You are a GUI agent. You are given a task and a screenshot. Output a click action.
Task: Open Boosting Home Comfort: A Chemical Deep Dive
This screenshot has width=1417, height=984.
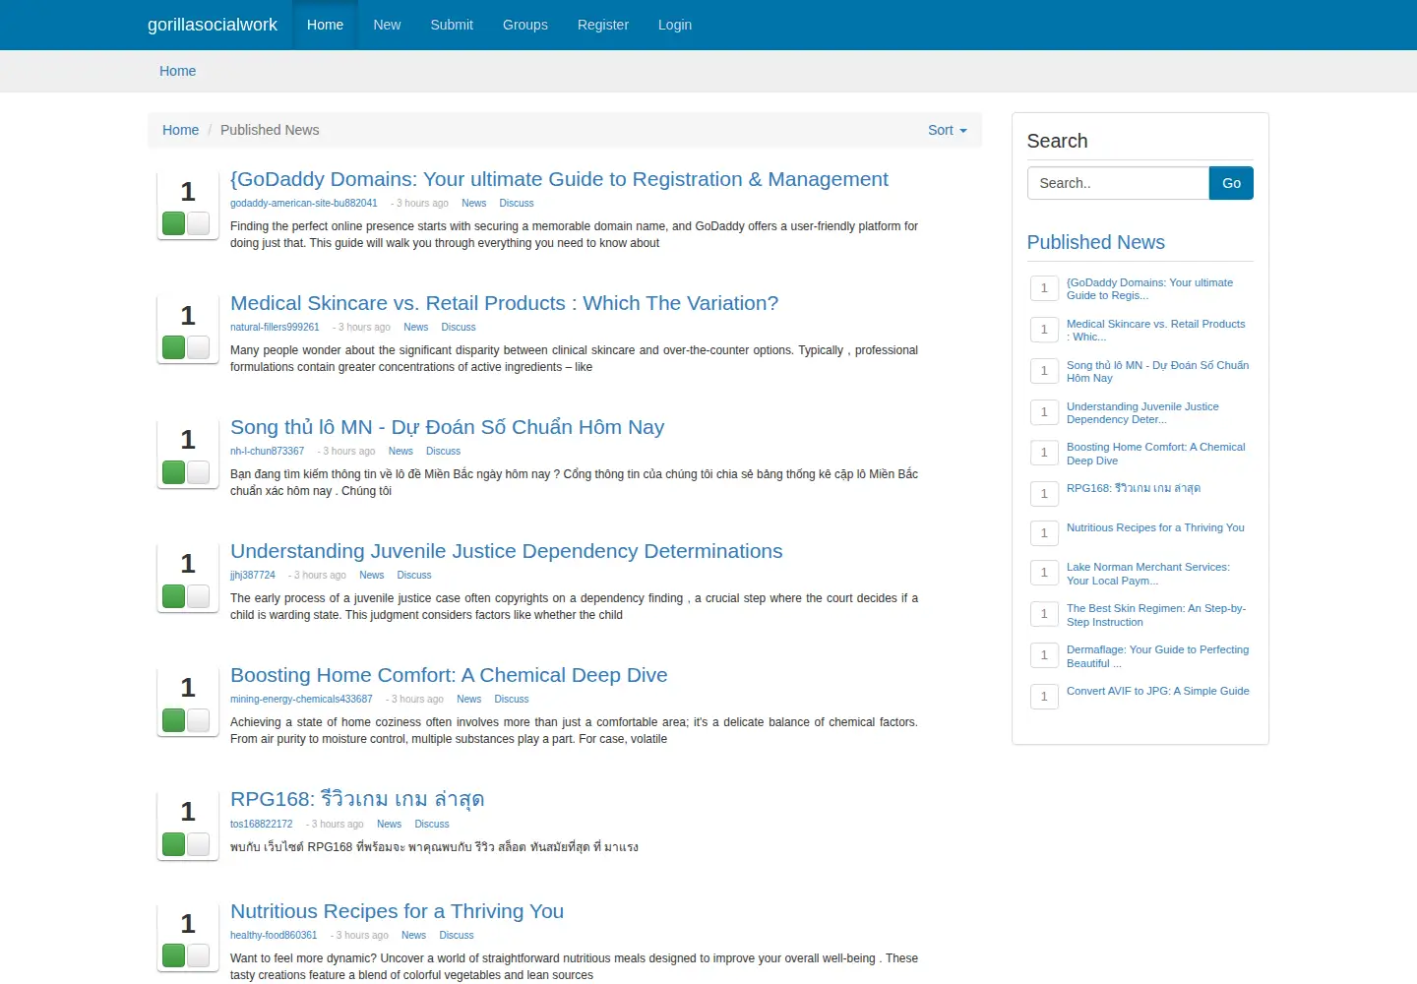pyautogui.click(x=449, y=675)
